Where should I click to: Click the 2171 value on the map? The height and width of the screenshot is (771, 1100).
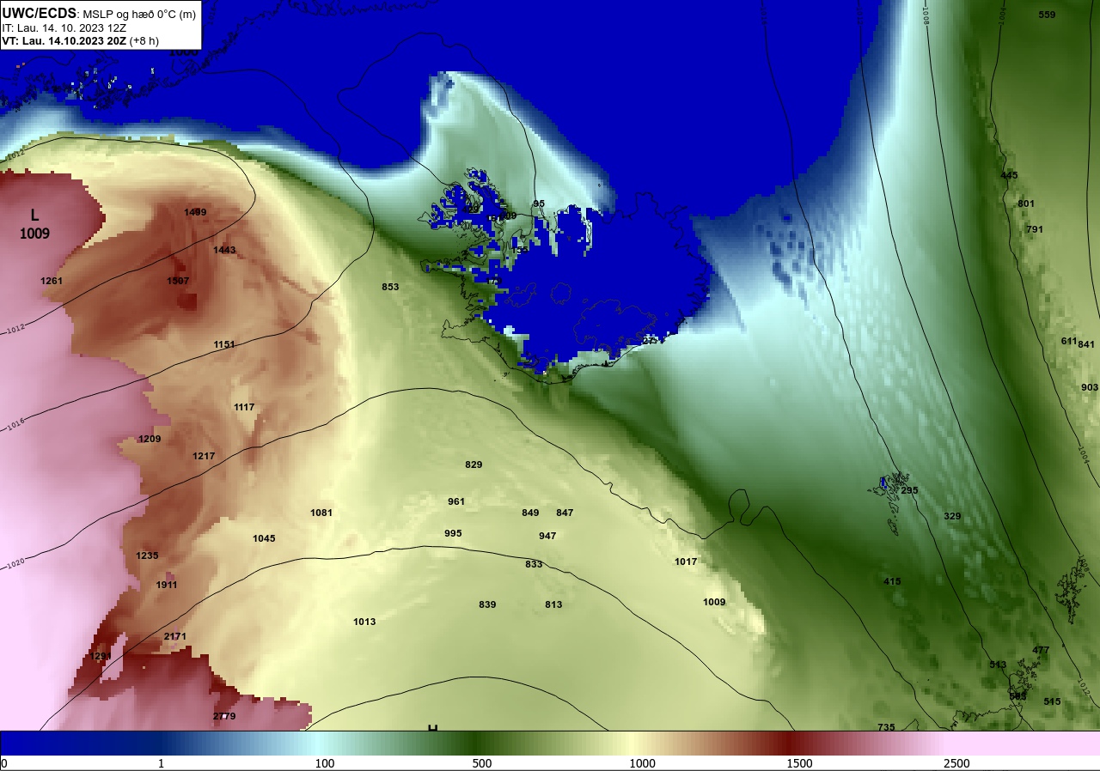(174, 636)
